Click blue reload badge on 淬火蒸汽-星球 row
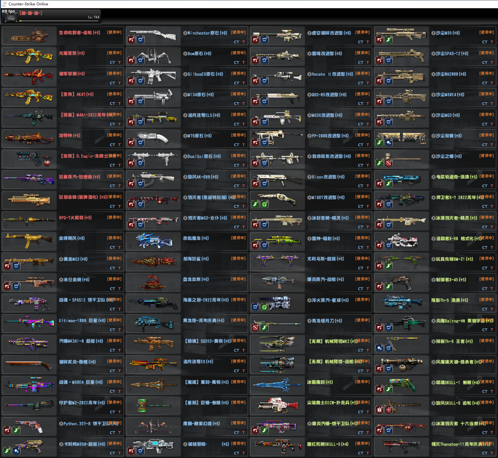The height and width of the screenshot is (458, 498). pos(255,307)
